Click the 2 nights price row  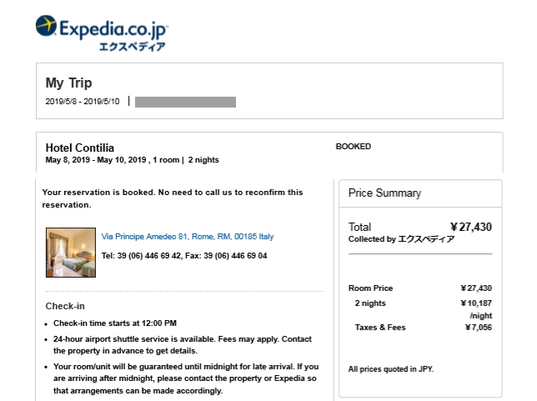(424, 303)
